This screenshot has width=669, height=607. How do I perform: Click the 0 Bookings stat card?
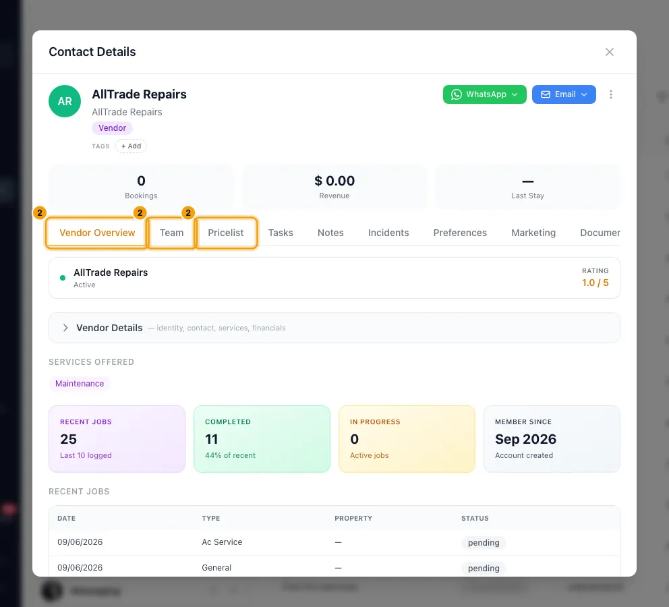pos(141,187)
